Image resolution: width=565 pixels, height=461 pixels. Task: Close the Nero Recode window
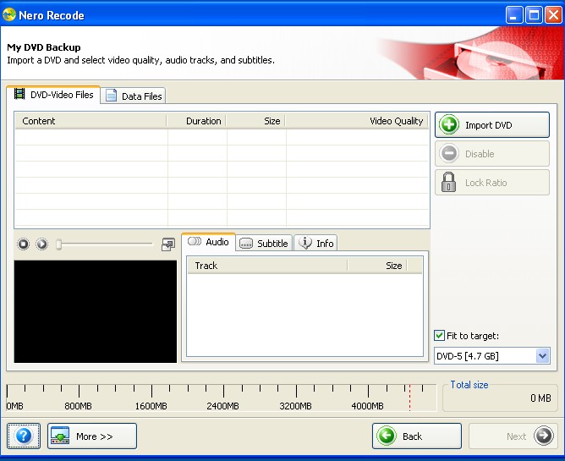point(553,15)
